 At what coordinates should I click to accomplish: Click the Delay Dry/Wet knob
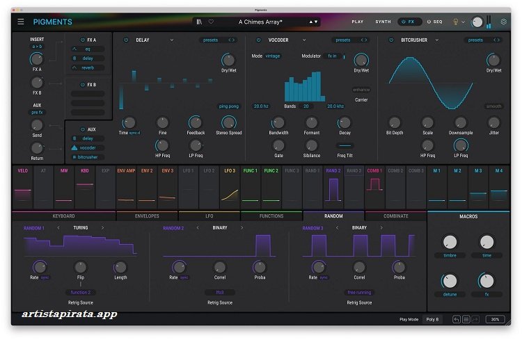(x=228, y=60)
